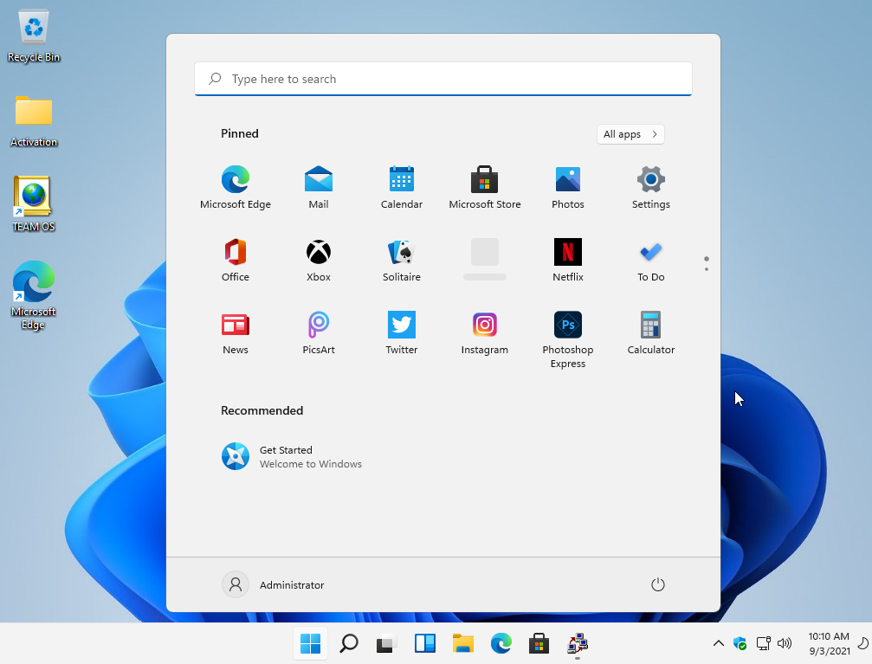The image size is (872, 664).
Task: Open the volume control tray icon
Action: [785, 643]
